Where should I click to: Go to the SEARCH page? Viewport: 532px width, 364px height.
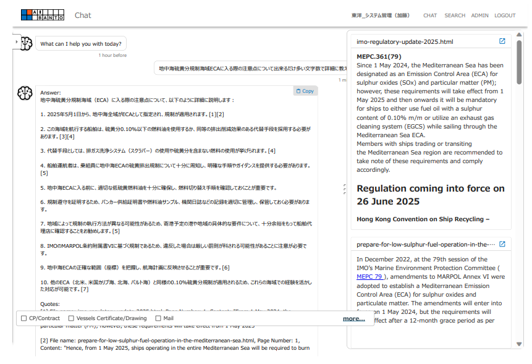(454, 15)
